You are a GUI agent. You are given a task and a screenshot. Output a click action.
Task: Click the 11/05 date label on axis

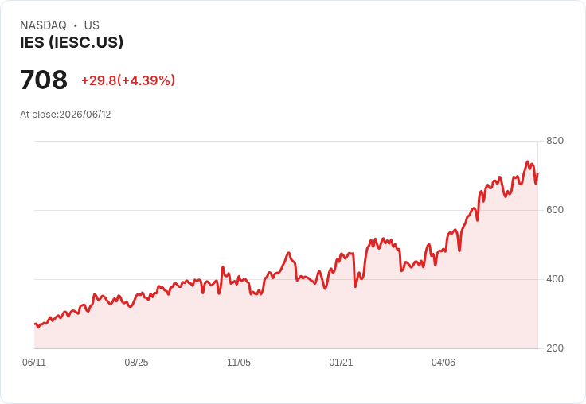[x=239, y=362]
